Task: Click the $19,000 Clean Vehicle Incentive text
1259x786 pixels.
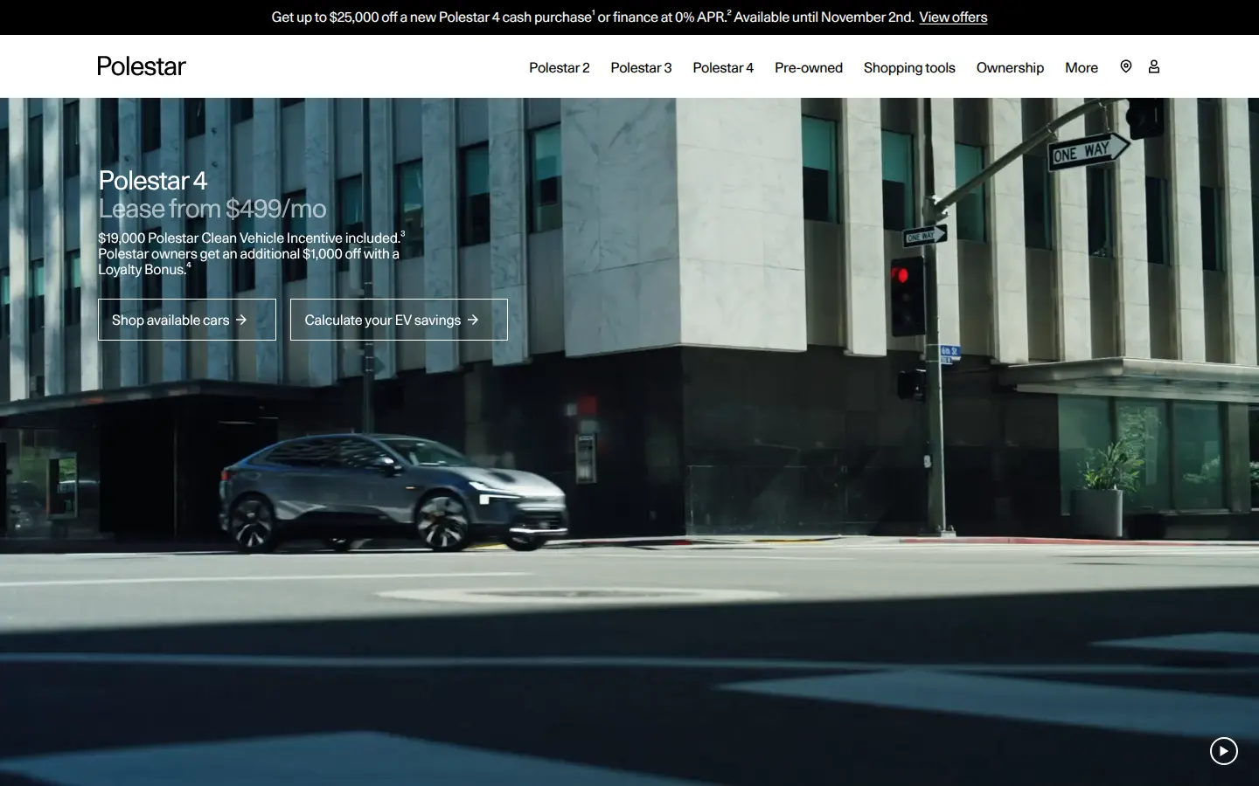Action: click(251, 253)
